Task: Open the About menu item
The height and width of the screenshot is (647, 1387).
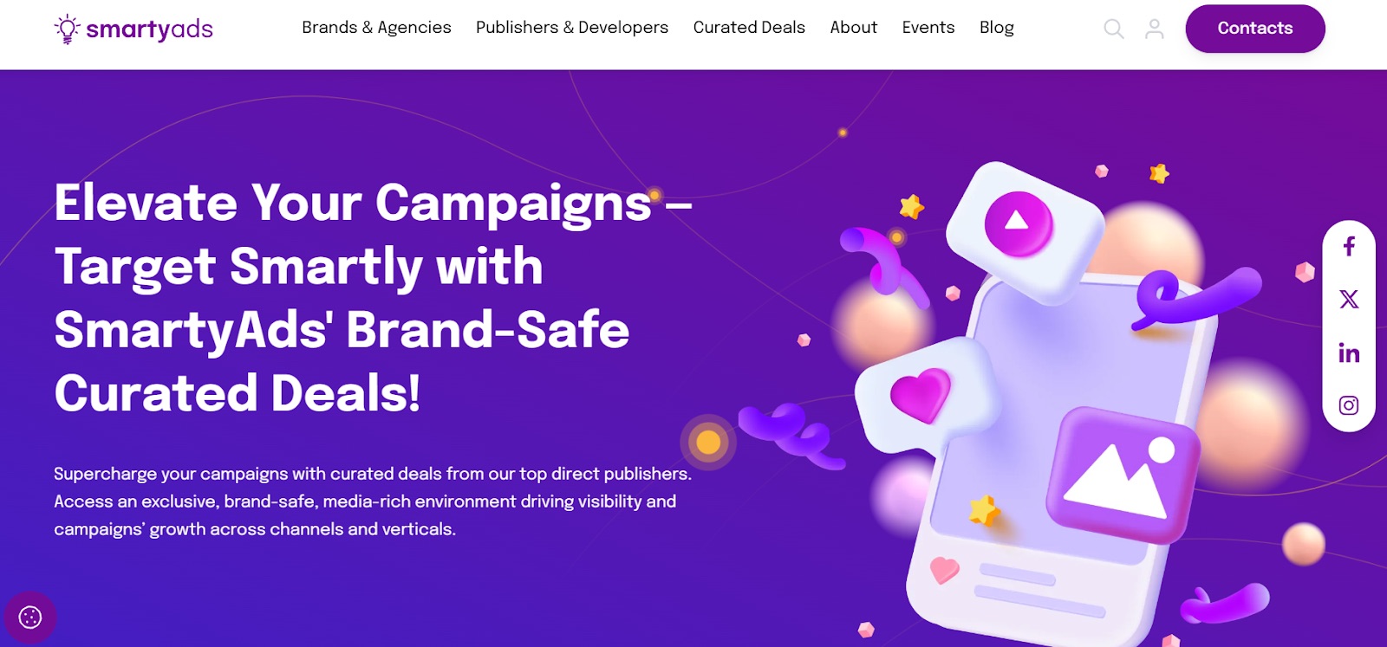Action: 854,28
